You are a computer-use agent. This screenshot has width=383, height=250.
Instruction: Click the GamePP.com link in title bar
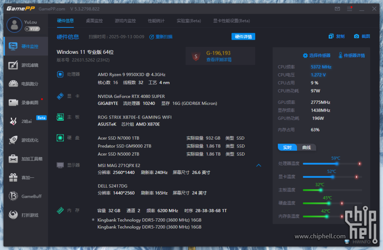(52, 9)
